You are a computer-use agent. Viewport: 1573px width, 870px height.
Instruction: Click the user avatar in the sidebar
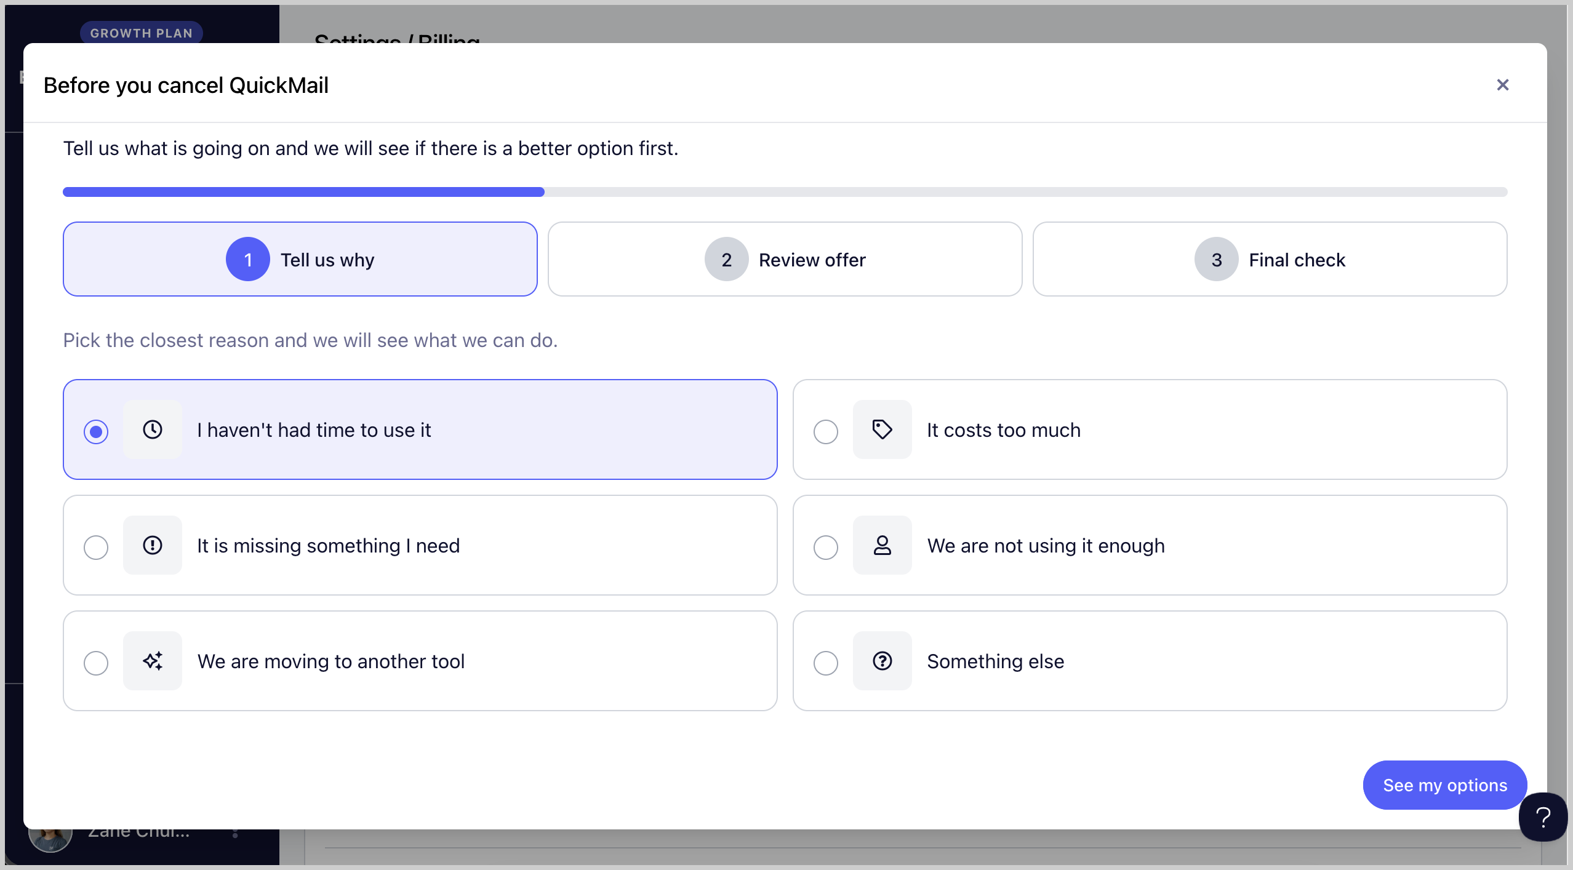50,840
